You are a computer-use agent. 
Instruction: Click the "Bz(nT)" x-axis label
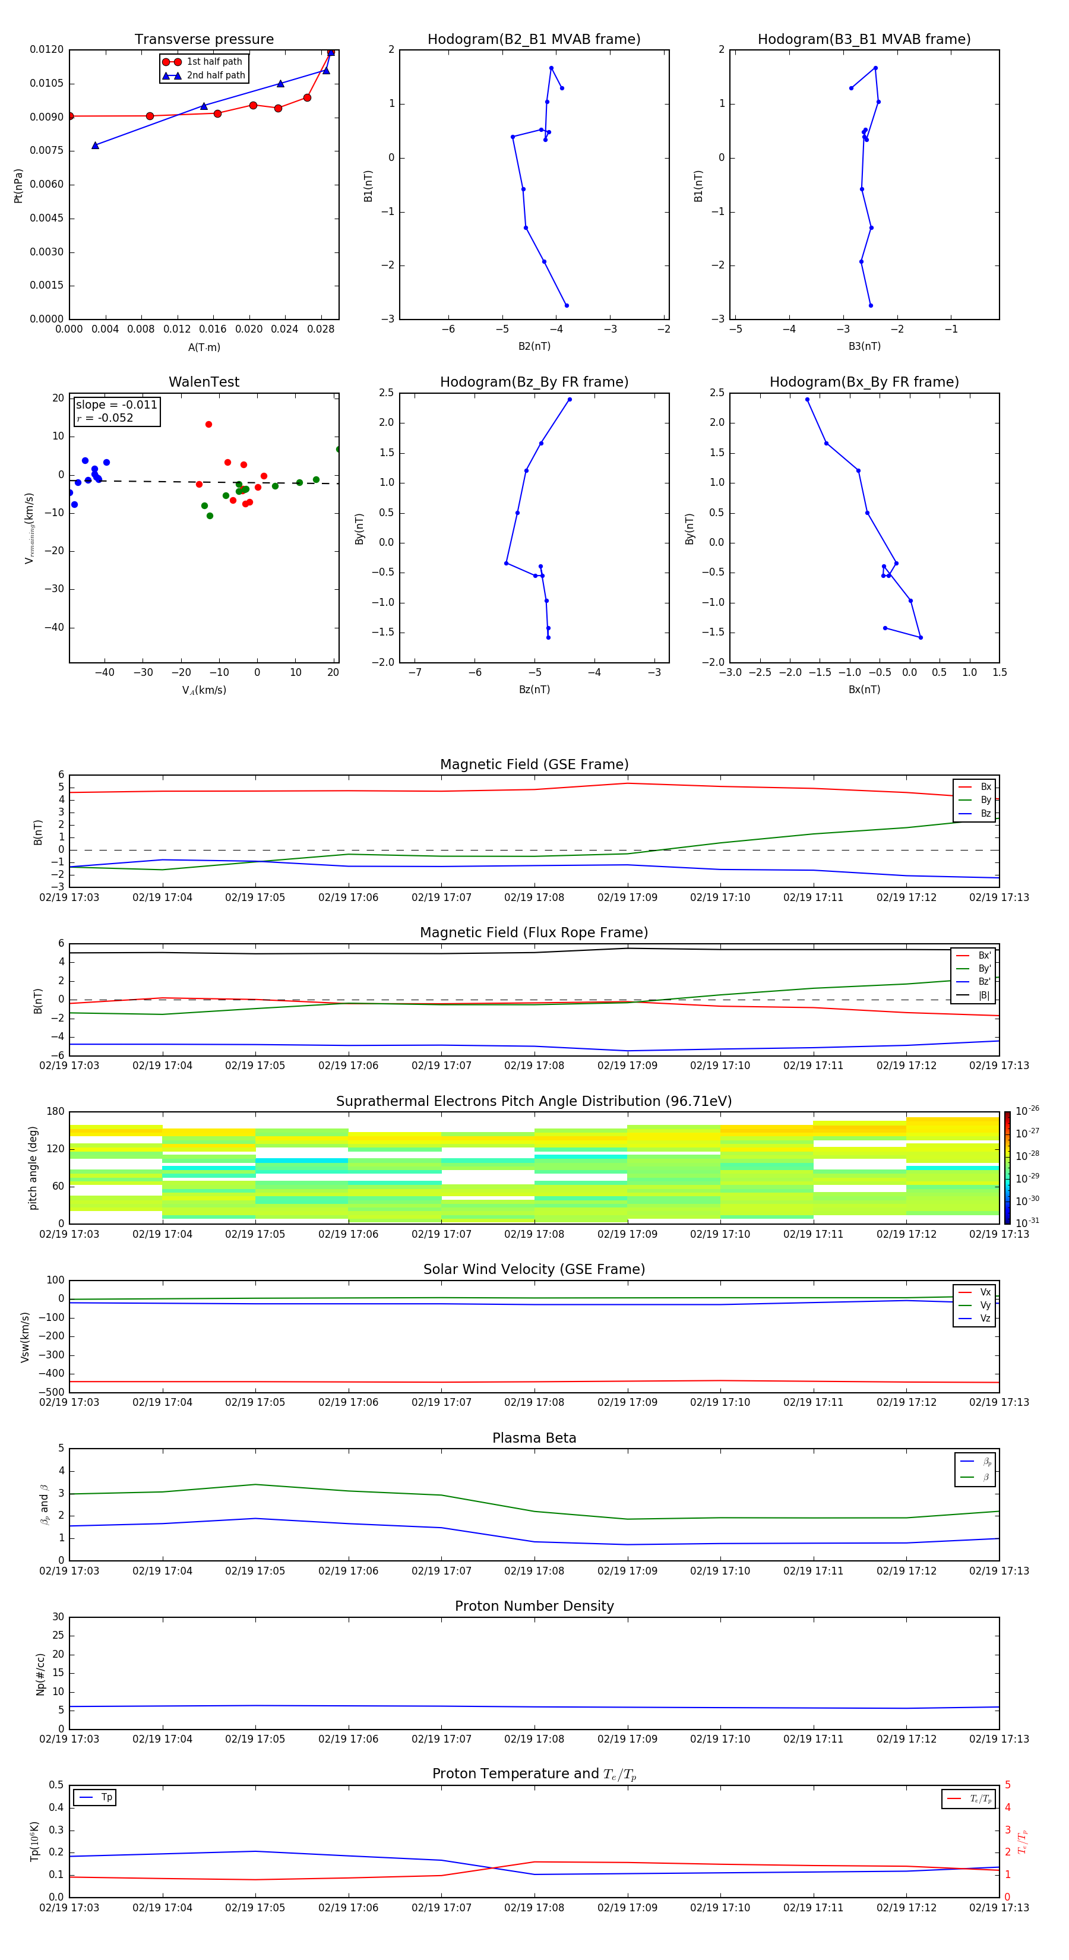534,690
